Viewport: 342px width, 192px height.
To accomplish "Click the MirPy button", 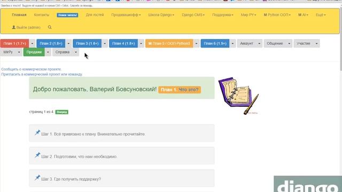I will [8, 52].
